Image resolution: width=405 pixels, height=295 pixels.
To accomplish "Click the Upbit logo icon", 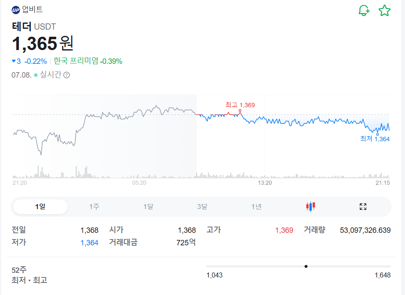I will point(16,10).
